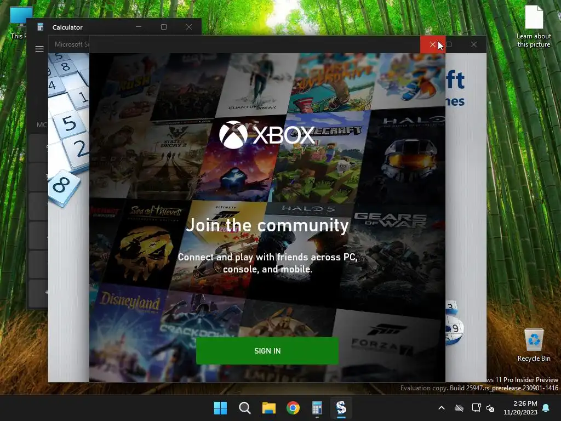Maximize the Calculator window

click(x=163, y=27)
